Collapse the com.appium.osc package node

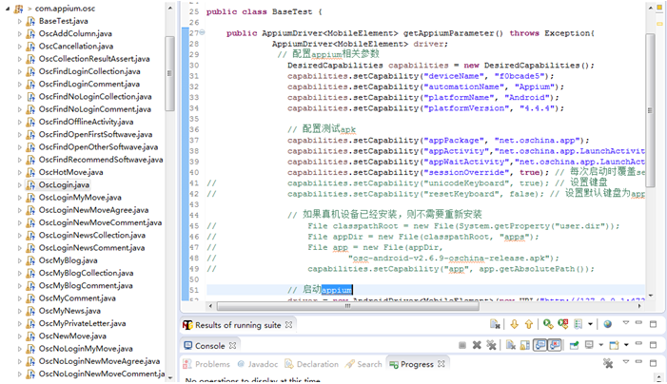tap(8, 9)
